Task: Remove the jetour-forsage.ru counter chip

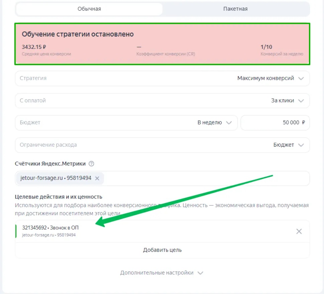Action: tap(97, 178)
